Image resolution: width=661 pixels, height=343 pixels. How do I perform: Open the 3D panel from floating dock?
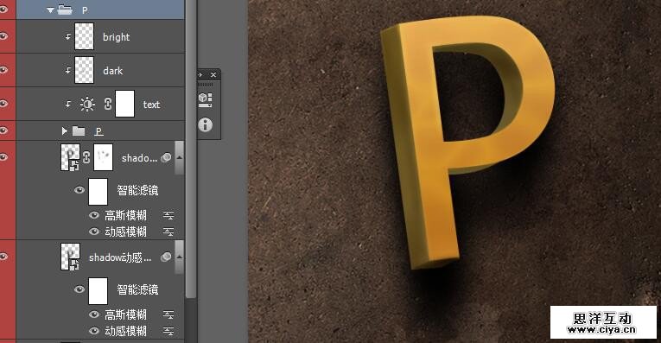(206, 100)
